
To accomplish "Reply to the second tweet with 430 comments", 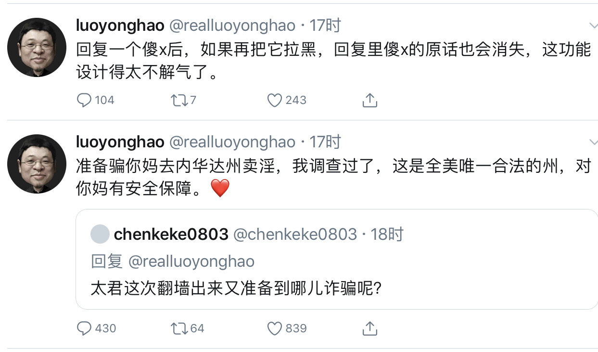I will [84, 328].
